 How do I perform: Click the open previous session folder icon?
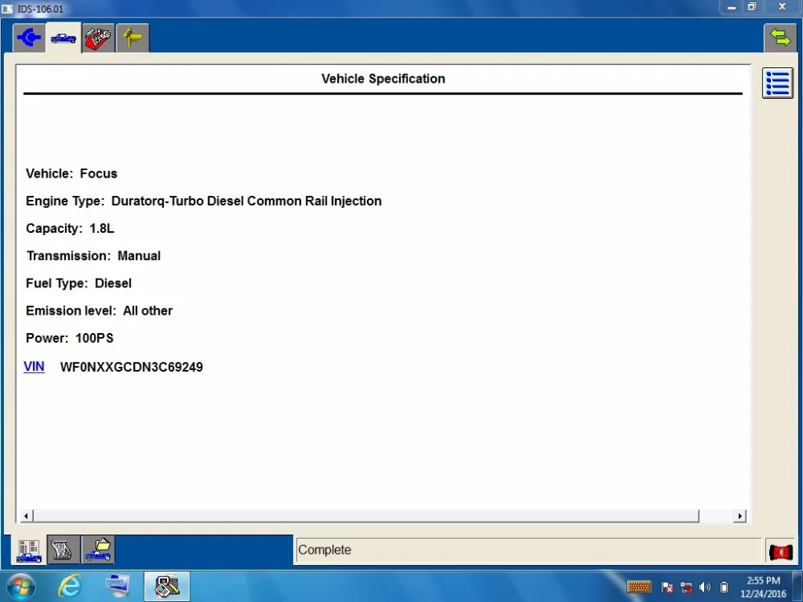click(97, 550)
